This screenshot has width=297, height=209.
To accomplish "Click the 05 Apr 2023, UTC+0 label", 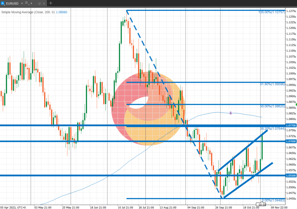I will [13, 207].
